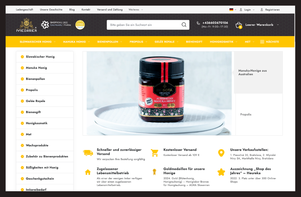Image resolution: width=301 pixels, height=197 pixels.
Task: Open the Leerer Warenkorb cart dropdown arrow
Action: (278, 25)
